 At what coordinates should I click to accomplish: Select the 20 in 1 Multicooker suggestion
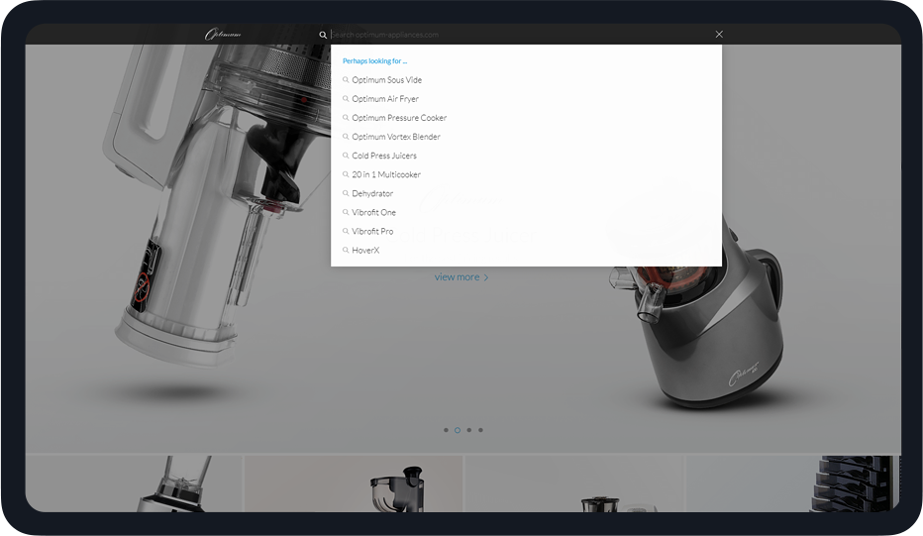(386, 174)
